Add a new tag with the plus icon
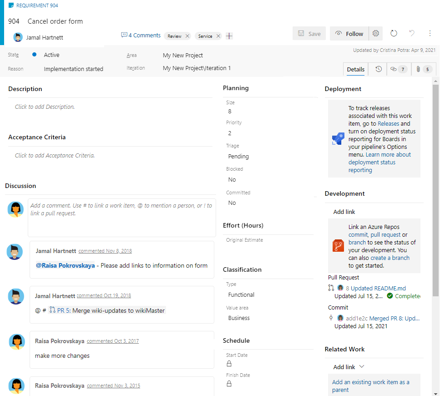This screenshot has height=396, width=440. coord(229,36)
